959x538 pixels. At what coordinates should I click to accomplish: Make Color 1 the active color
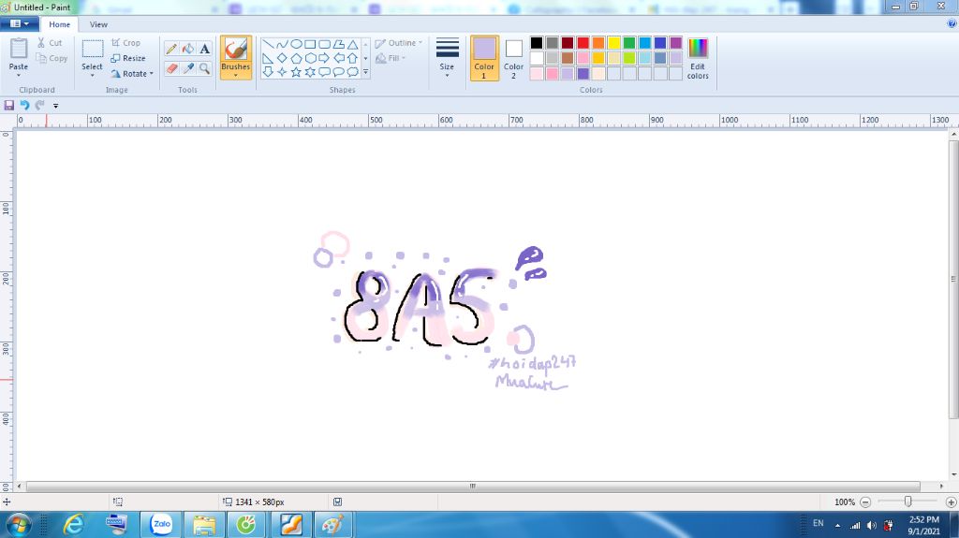pyautogui.click(x=484, y=58)
